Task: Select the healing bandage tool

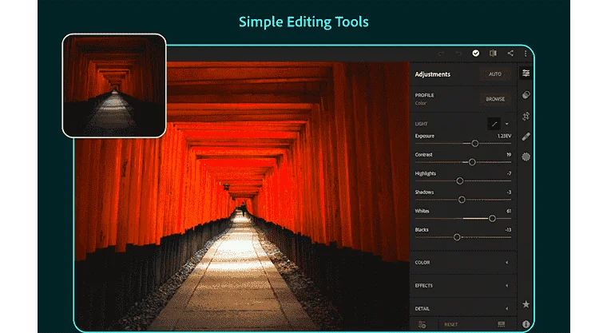Action: point(526,137)
